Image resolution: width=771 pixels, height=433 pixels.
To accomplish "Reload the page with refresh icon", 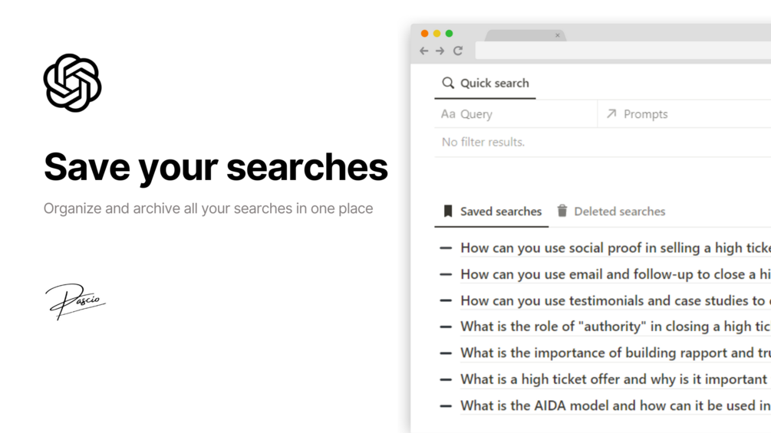I will pyautogui.click(x=458, y=51).
